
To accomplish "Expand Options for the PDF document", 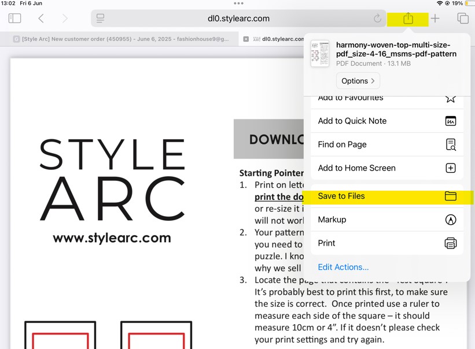I will 358,81.
